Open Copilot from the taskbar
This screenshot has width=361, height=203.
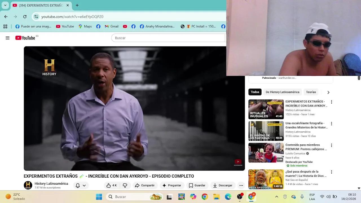click(193, 197)
